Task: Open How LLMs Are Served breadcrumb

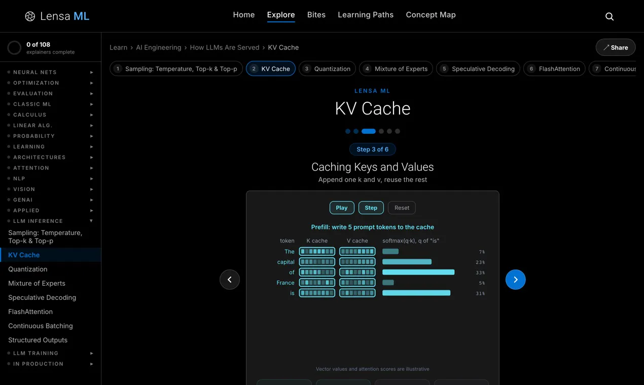Action: coord(225,48)
